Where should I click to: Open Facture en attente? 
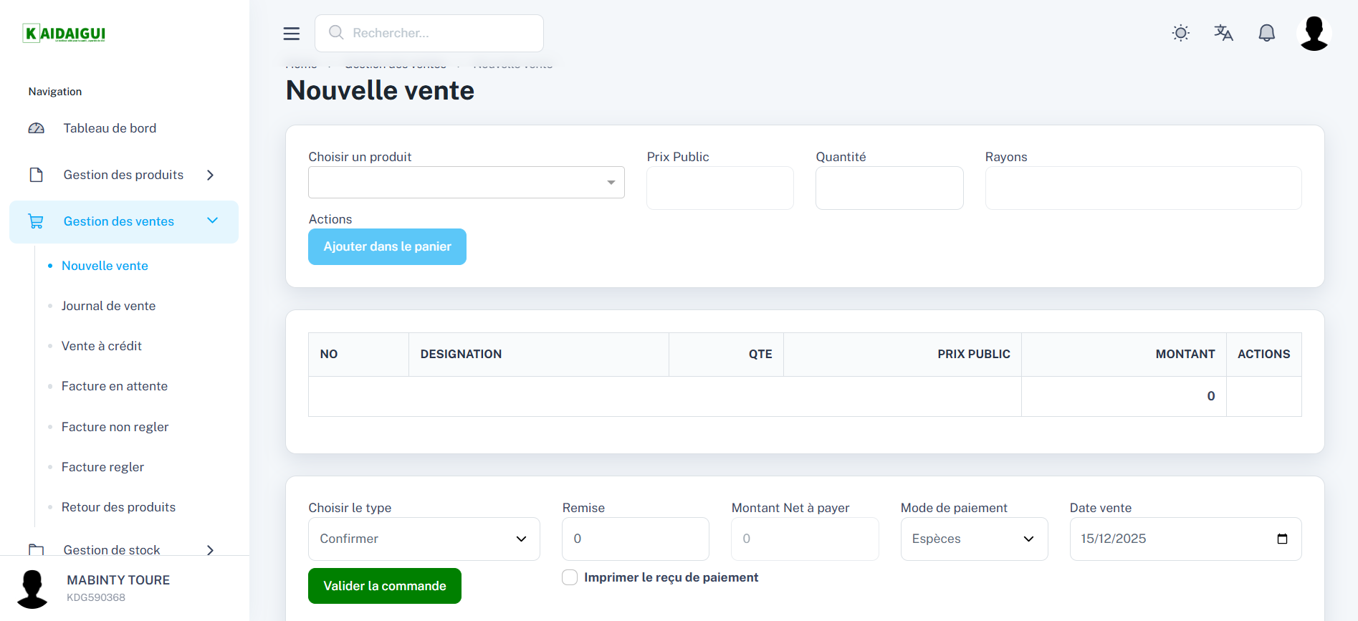(114, 386)
